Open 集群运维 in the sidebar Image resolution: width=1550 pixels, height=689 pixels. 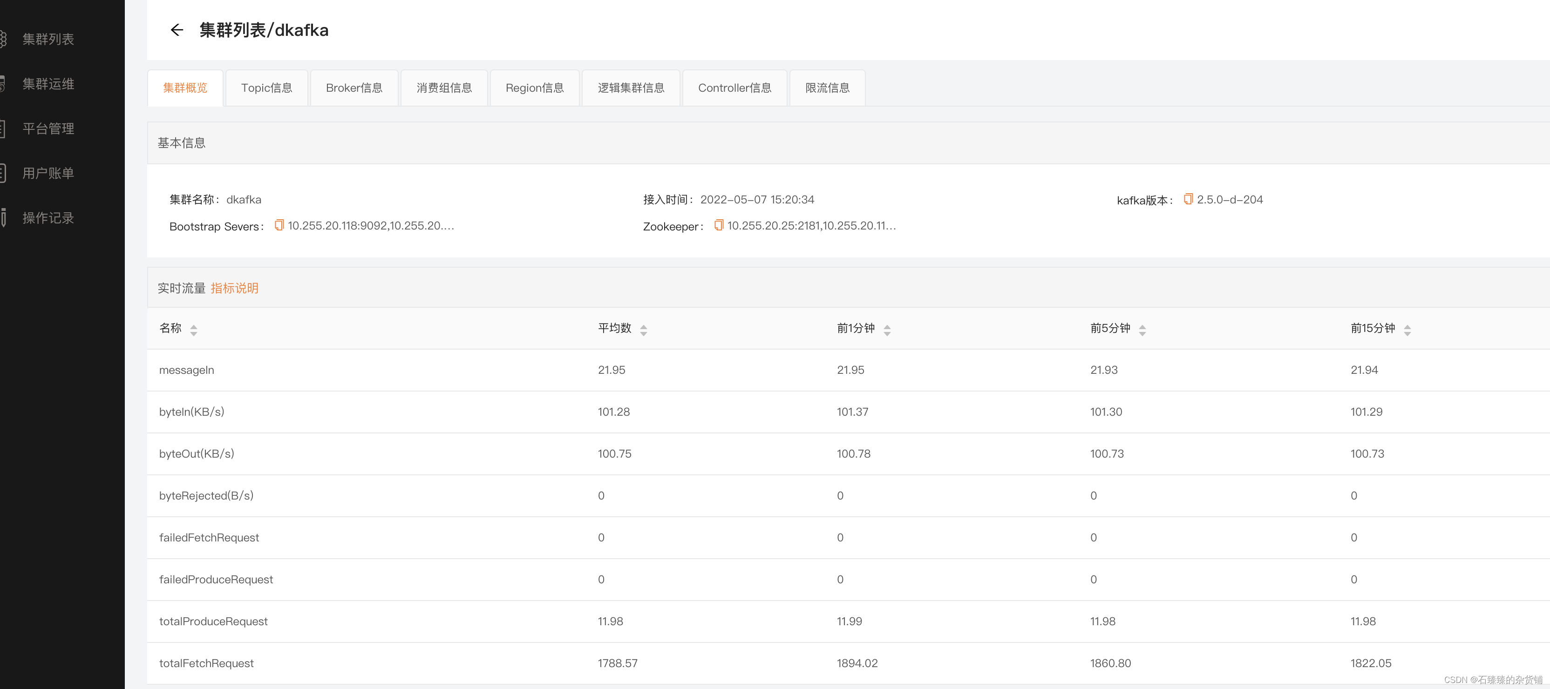[48, 84]
